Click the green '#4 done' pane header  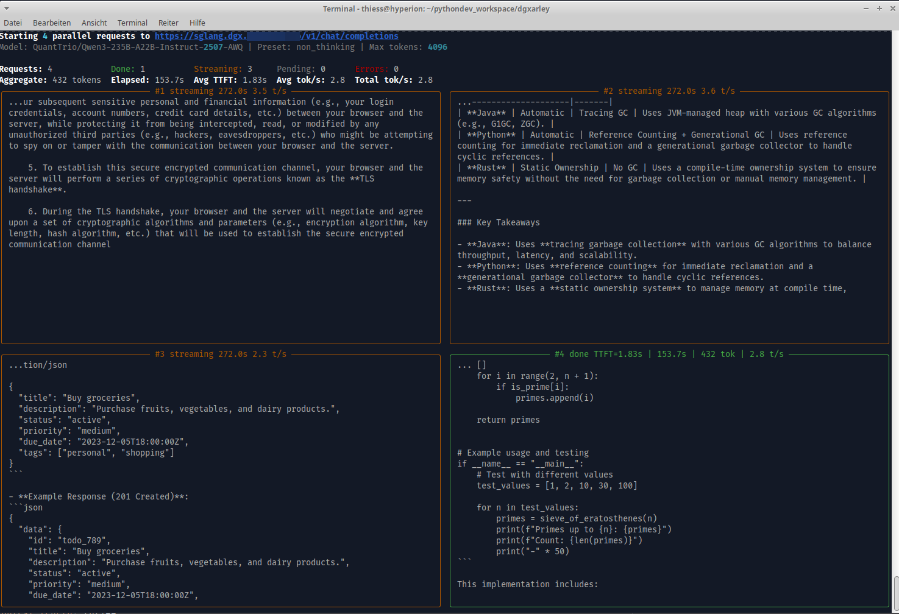point(669,354)
